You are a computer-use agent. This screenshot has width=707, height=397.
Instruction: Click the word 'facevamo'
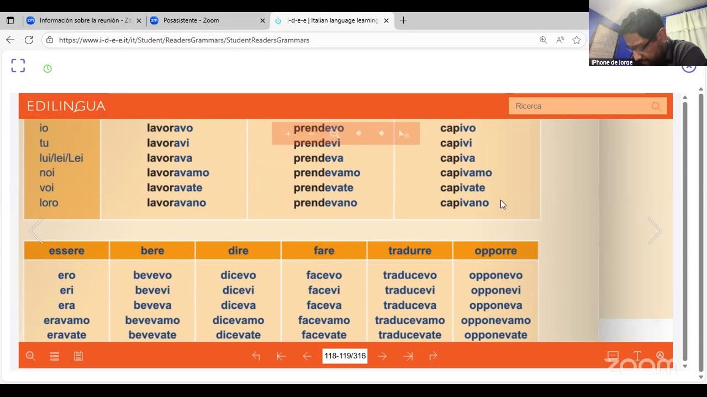click(324, 320)
